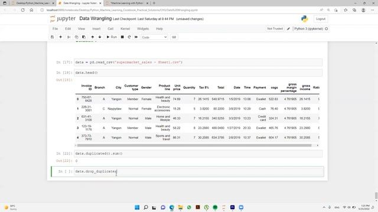Click the pencil edit-mode indicator icon

(x=288, y=29)
